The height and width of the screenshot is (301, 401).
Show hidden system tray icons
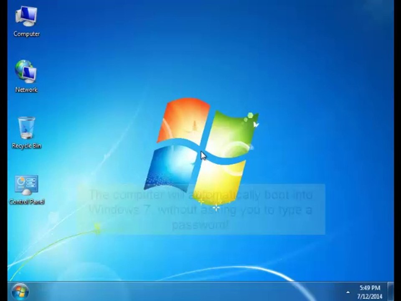(348, 292)
